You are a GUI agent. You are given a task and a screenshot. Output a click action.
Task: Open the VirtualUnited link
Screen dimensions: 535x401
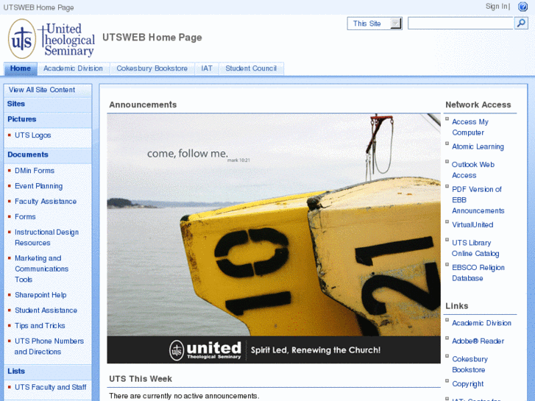click(x=472, y=225)
